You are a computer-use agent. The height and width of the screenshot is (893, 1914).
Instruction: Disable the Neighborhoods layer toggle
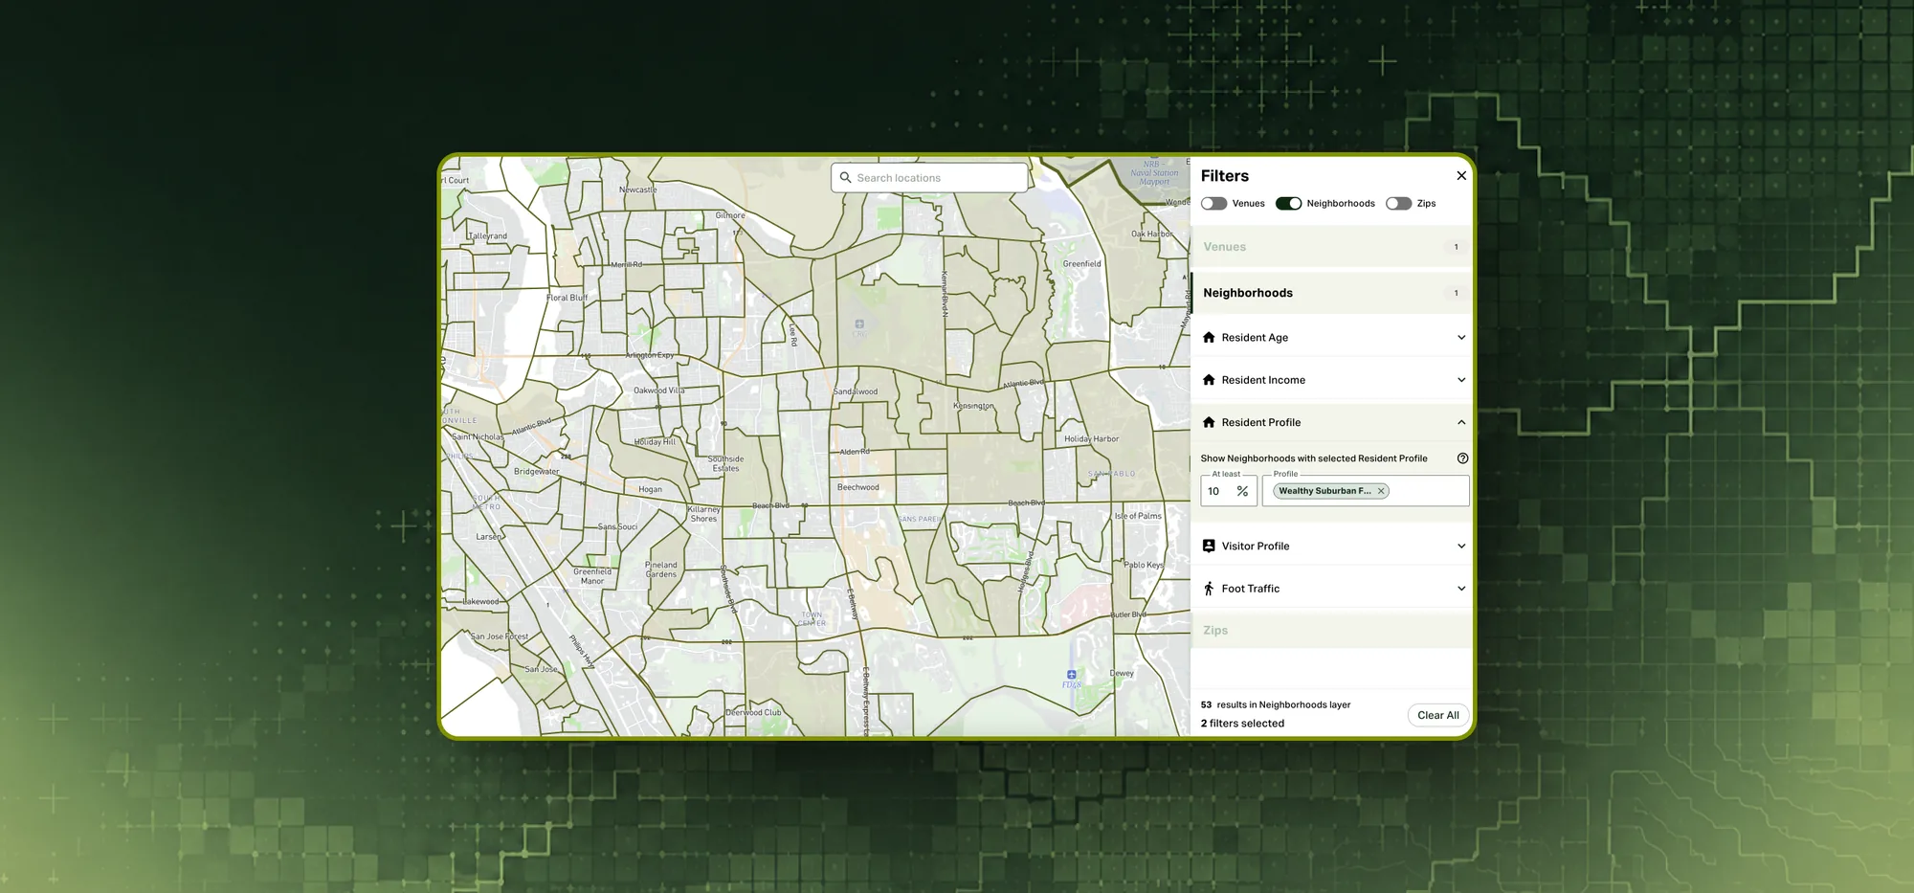pyautogui.click(x=1288, y=203)
